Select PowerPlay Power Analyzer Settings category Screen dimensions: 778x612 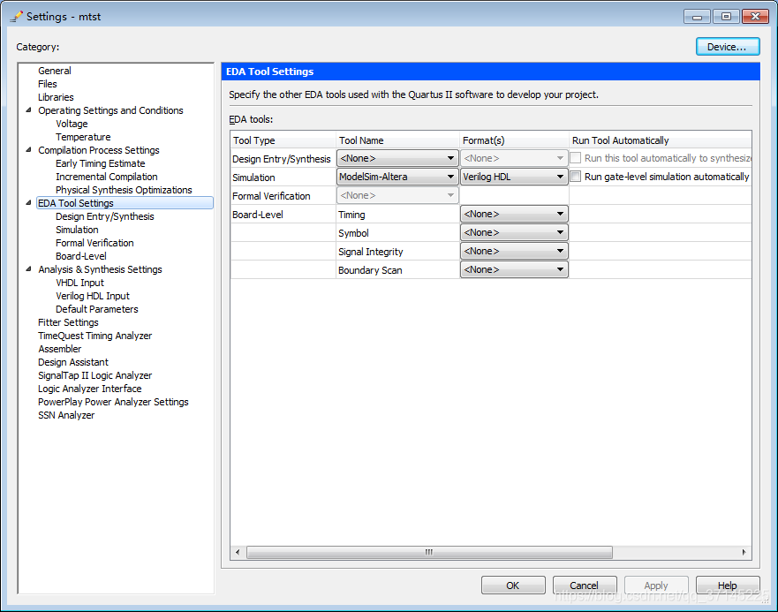pyautogui.click(x=114, y=402)
